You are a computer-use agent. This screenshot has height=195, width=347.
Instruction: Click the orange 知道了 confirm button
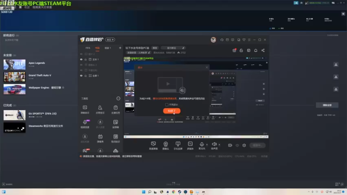172,111
